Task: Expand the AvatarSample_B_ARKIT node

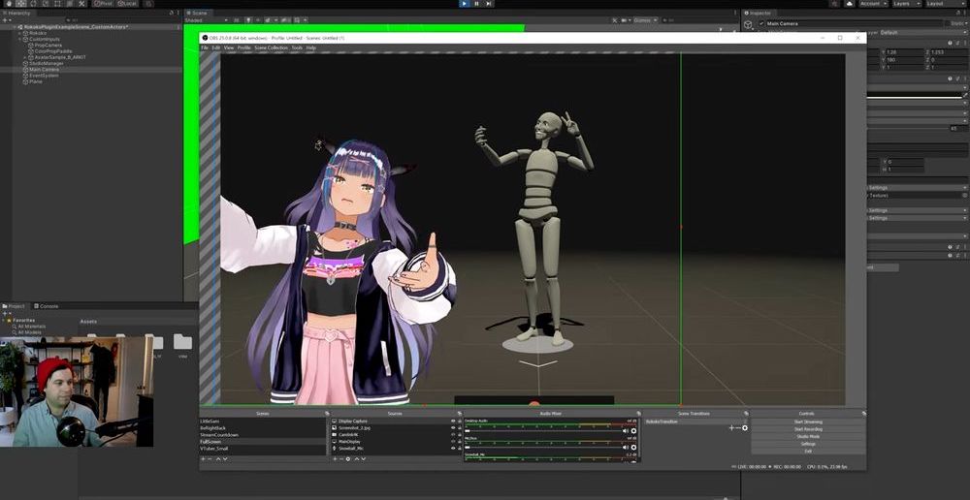Action: (x=25, y=57)
